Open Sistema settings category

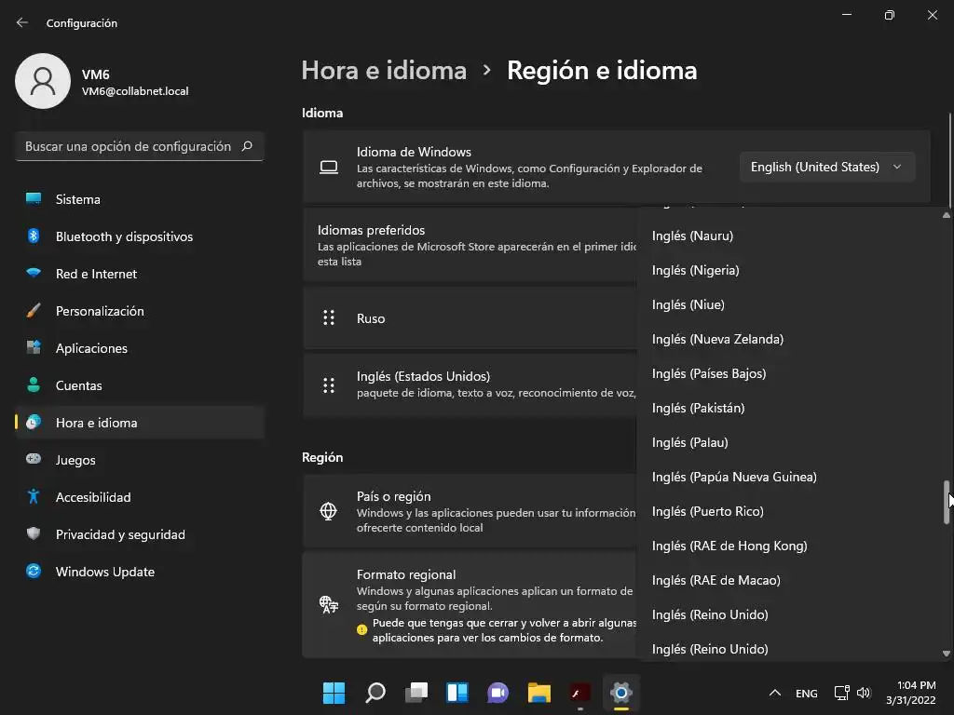[x=140, y=199]
